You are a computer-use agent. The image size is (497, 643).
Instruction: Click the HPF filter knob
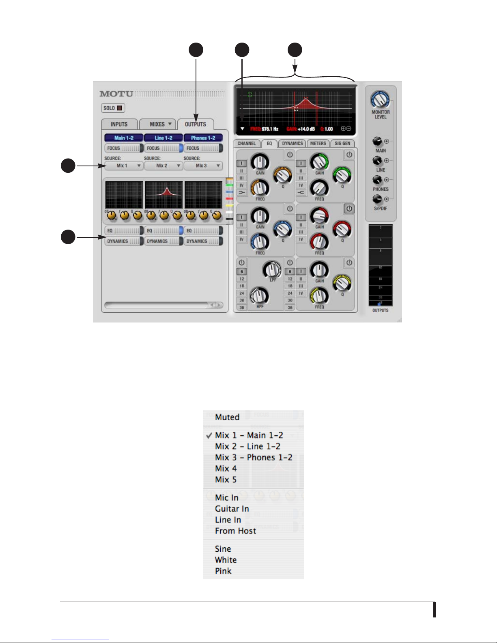point(259,296)
